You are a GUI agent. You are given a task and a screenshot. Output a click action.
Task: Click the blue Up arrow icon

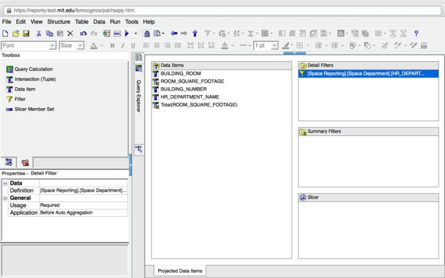coord(195,33)
